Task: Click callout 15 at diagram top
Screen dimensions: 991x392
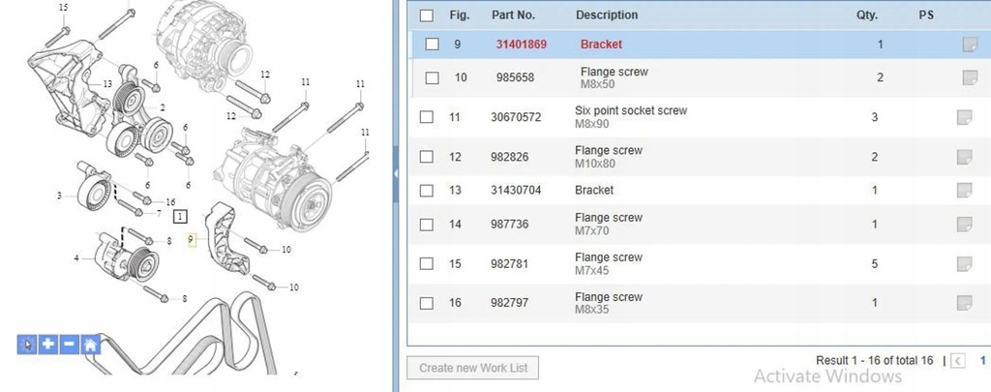Action: coord(63,7)
